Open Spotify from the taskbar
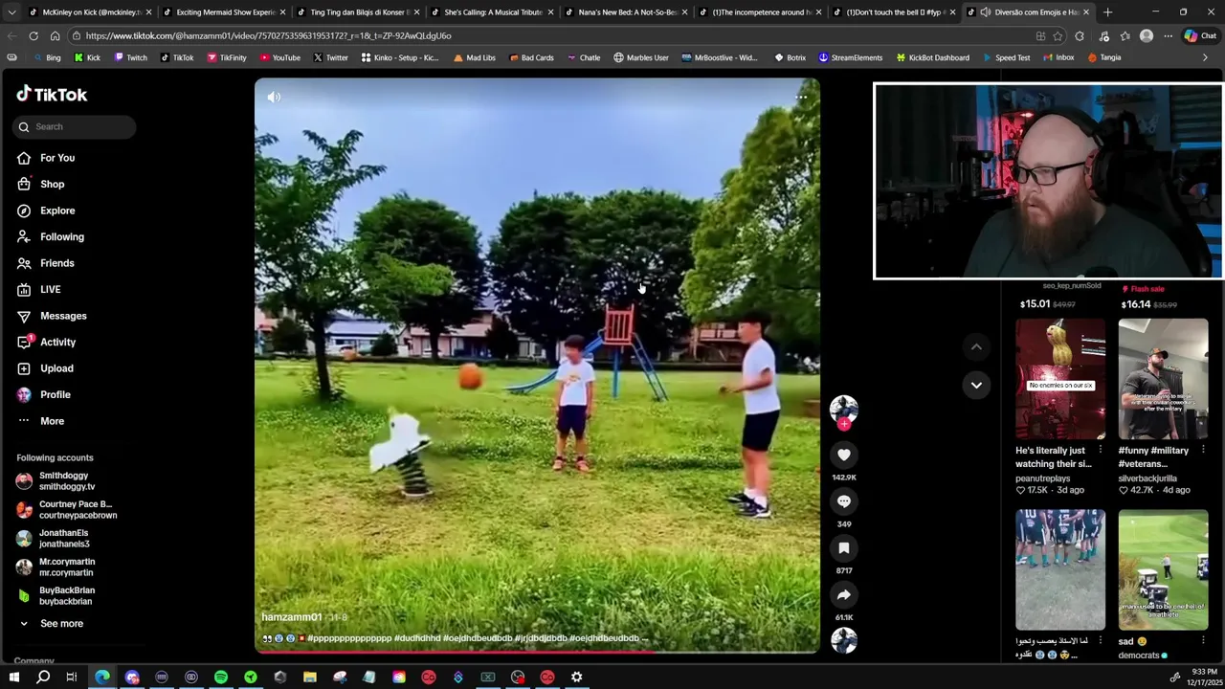Screen dimensions: 1225x689 (221, 678)
